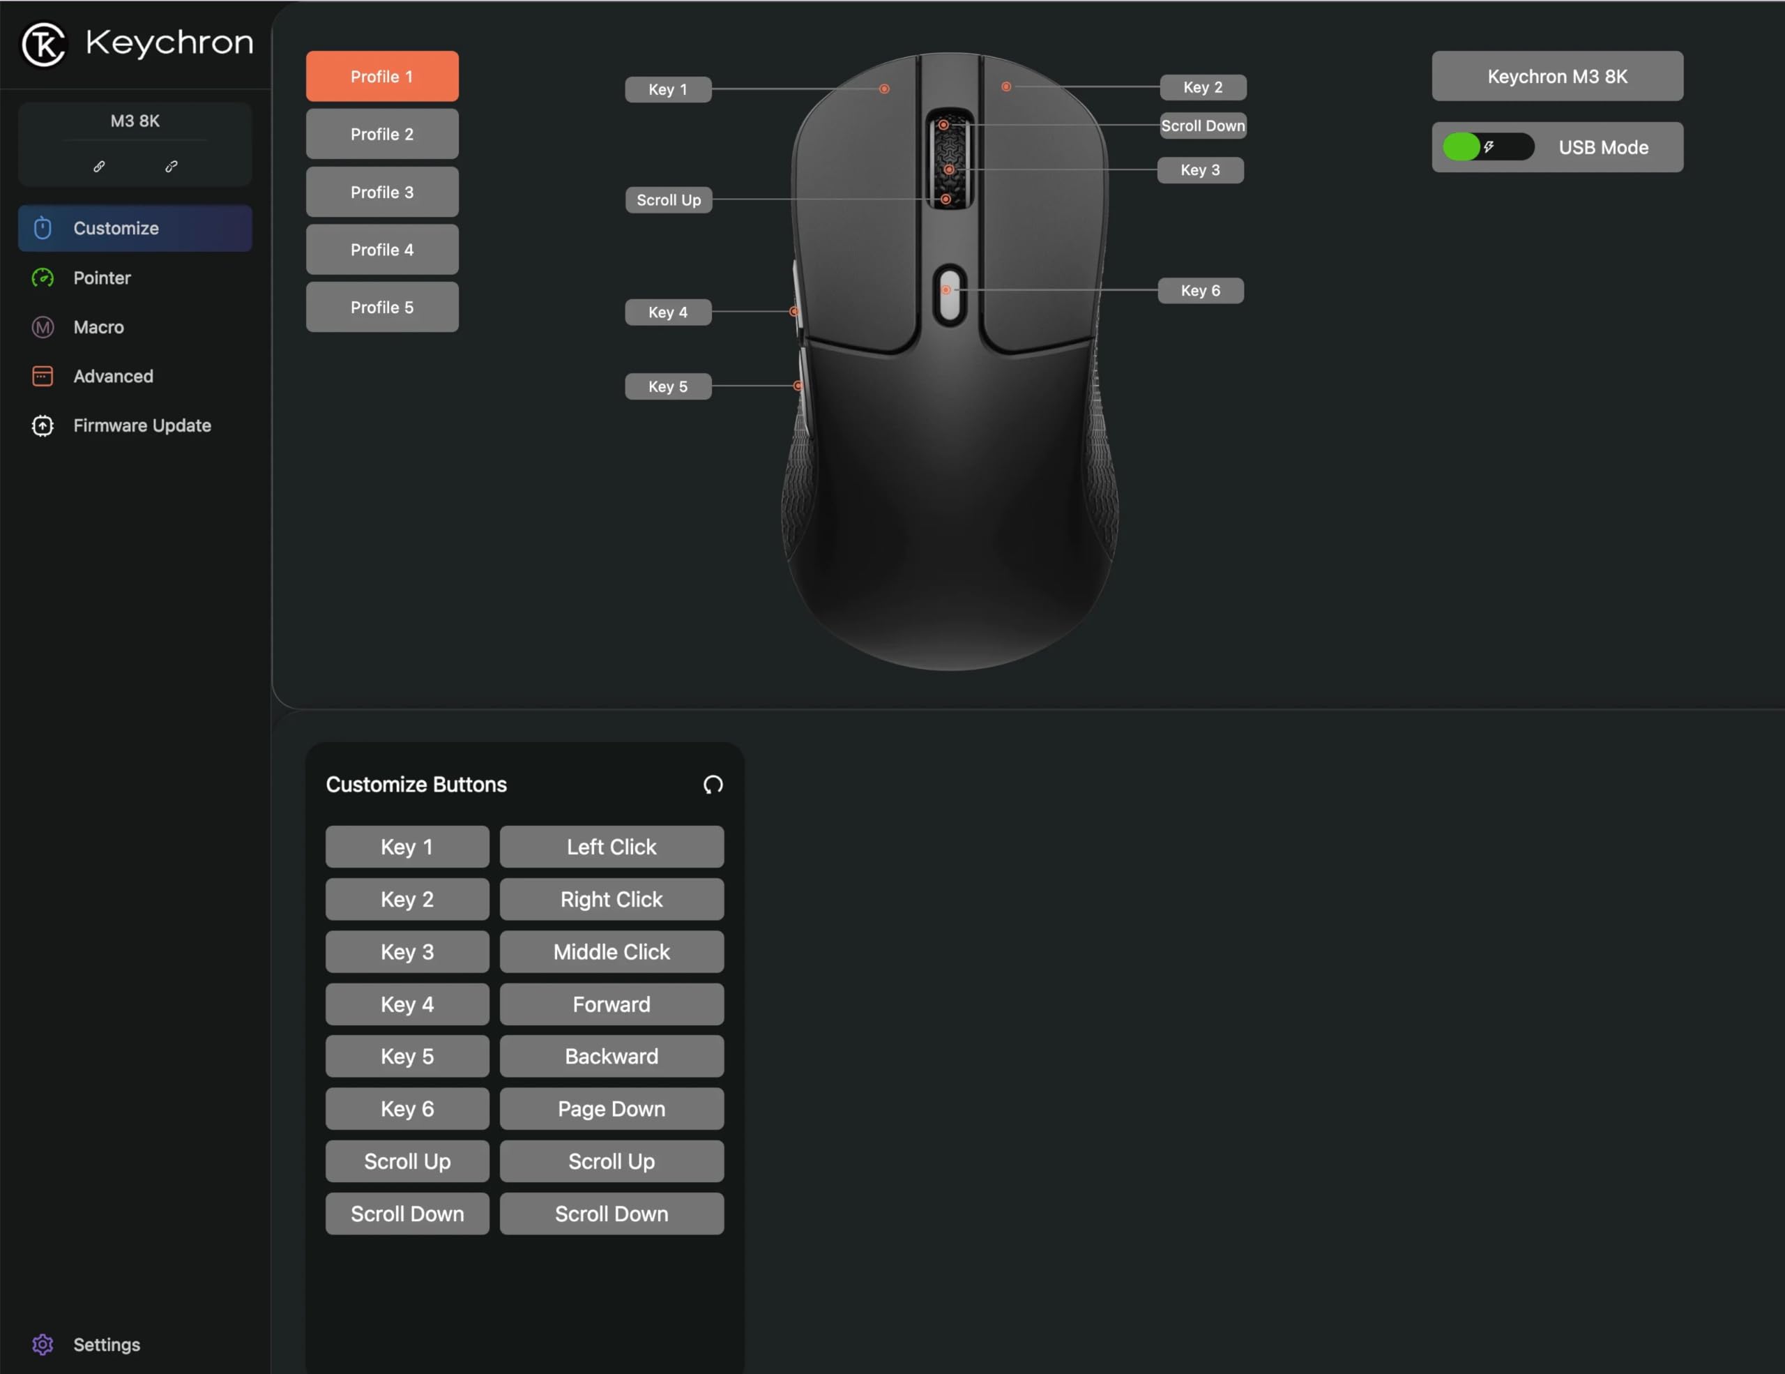This screenshot has width=1785, height=1374.
Task: Select Scroll Up key in Customize Buttons list
Action: point(407,1161)
